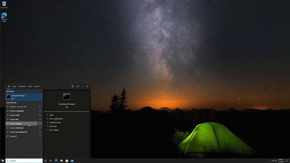Click Open in the Command Prompt actions

point(51,115)
